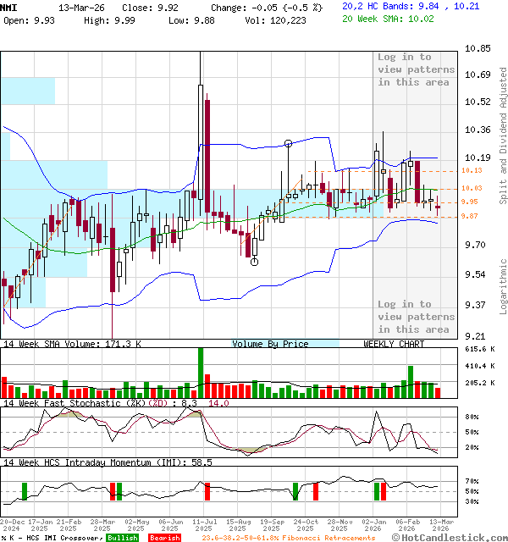Click the circled swing-high marker on the chart
The image size is (508, 542).
coord(289,144)
